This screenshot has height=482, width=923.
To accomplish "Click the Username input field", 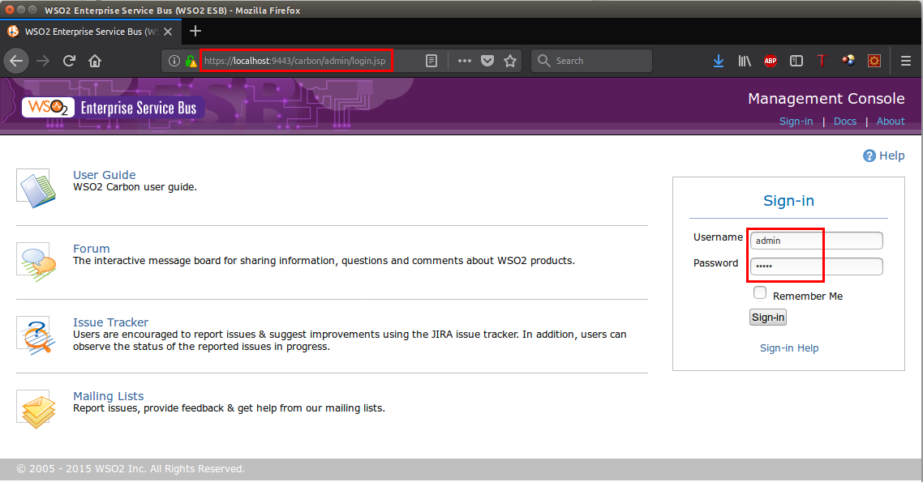I will pyautogui.click(x=815, y=241).
